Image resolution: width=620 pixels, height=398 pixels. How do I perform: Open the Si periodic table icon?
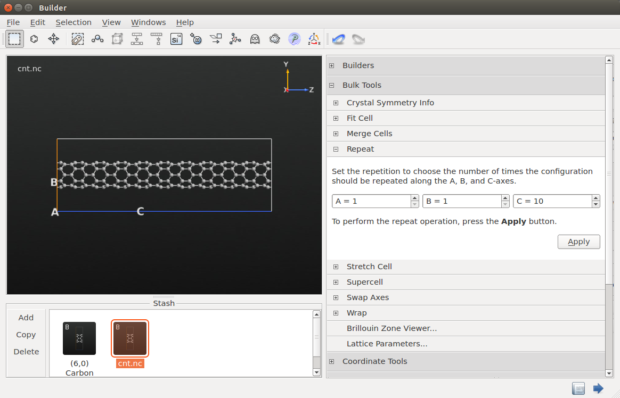(x=176, y=39)
